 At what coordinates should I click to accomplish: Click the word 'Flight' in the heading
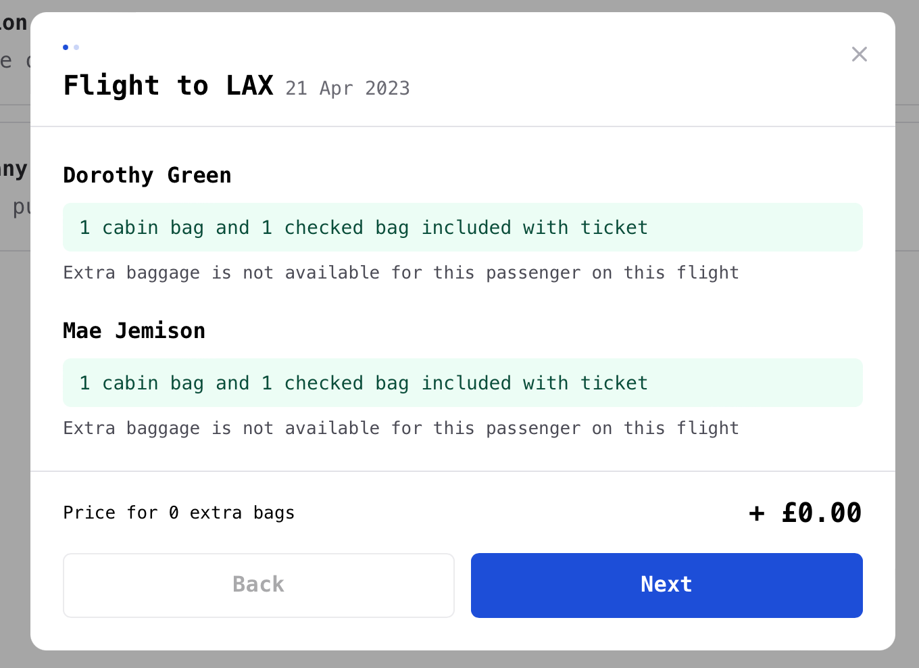tap(111, 86)
